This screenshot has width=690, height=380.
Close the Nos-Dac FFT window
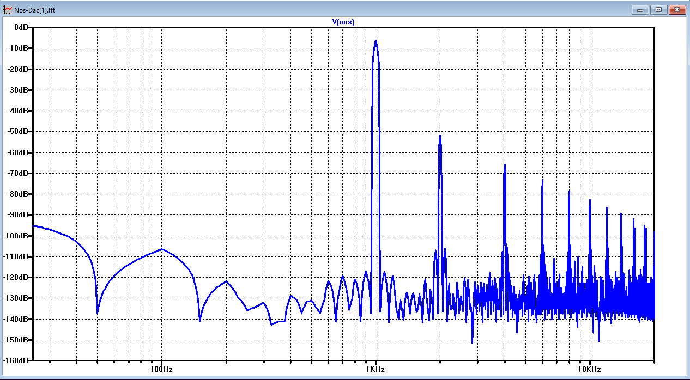[677, 9]
